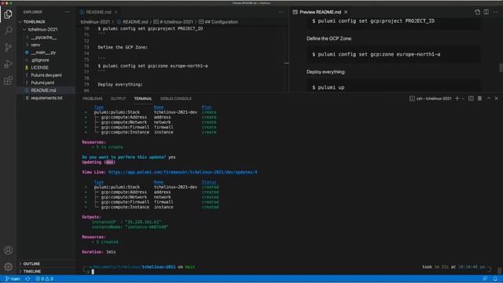Open the new terminal launch profile dropdown

[x=463, y=98]
